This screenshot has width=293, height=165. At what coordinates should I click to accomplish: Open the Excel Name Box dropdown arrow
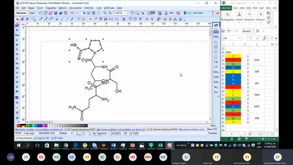coord(239,38)
